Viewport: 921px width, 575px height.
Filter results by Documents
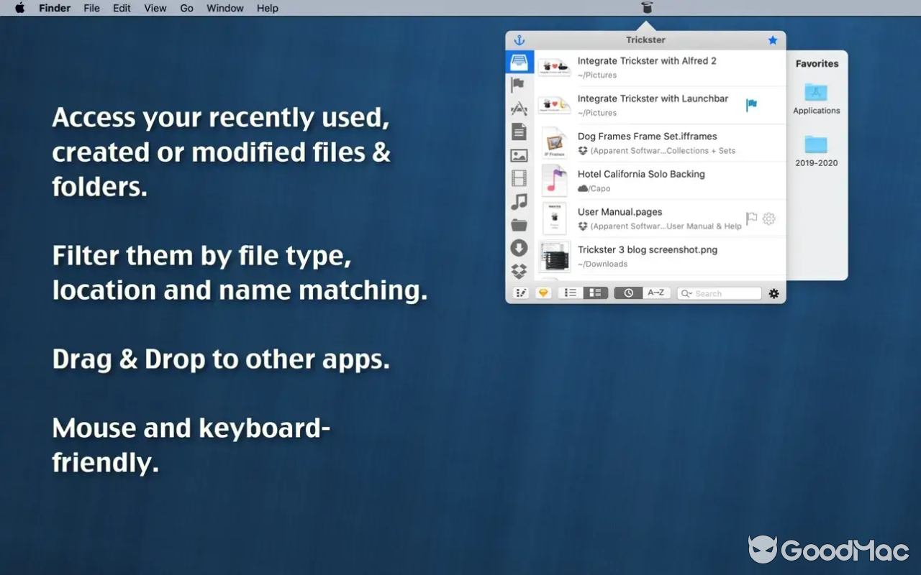tap(520, 132)
